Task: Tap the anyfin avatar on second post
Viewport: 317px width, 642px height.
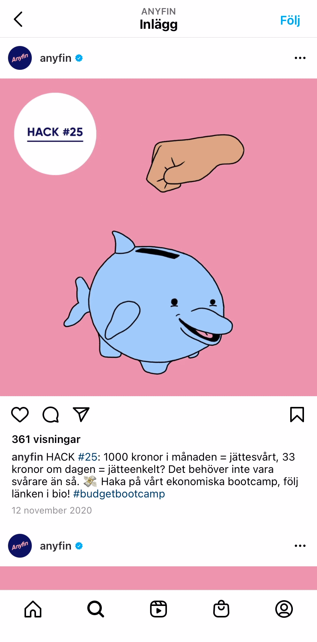Action: tap(20, 546)
